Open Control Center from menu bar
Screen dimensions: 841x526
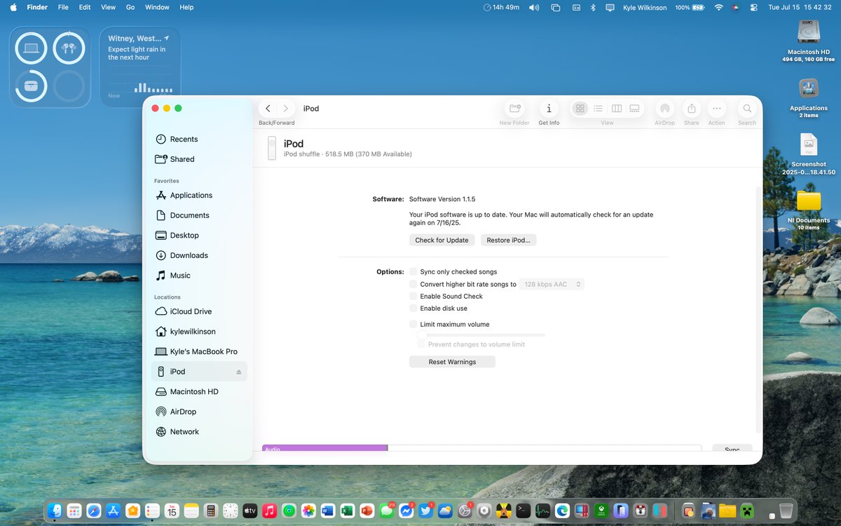(754, 7)
